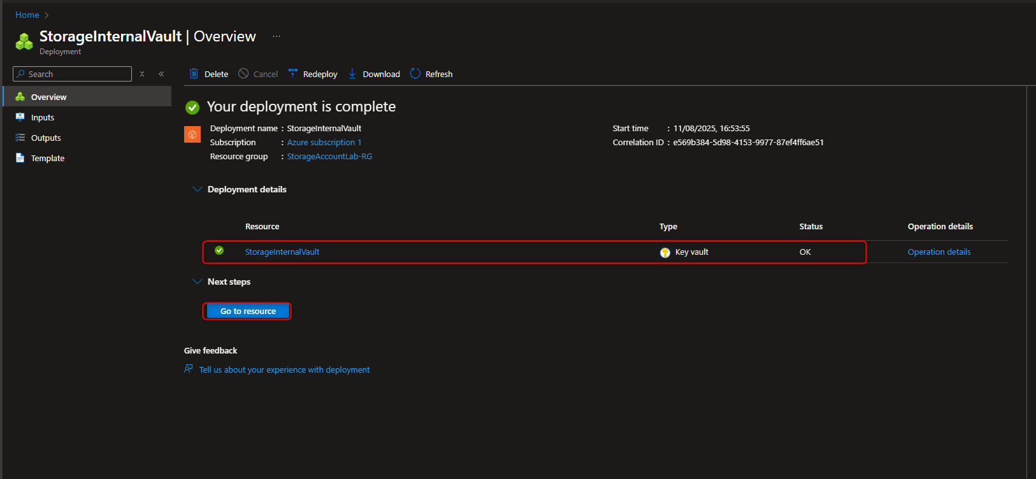Open the Overview menu item

point(87,97)
